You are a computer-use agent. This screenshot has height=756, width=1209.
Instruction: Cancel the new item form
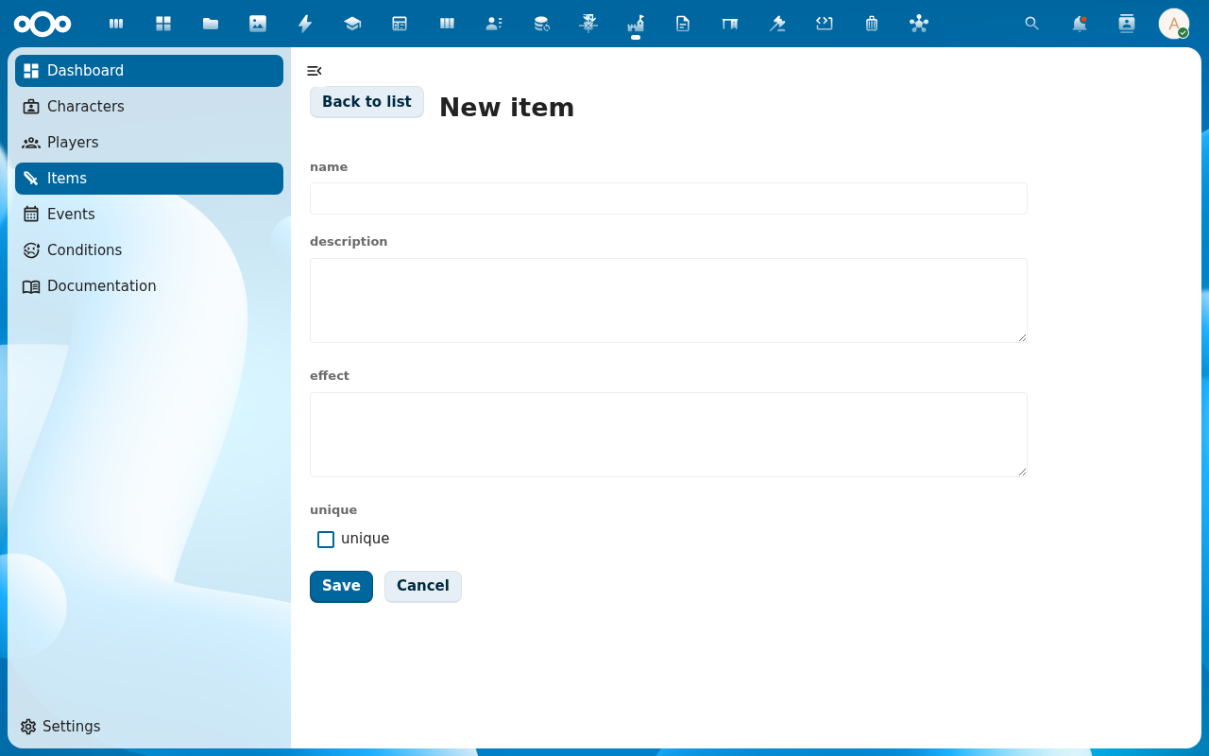(423, 586)
